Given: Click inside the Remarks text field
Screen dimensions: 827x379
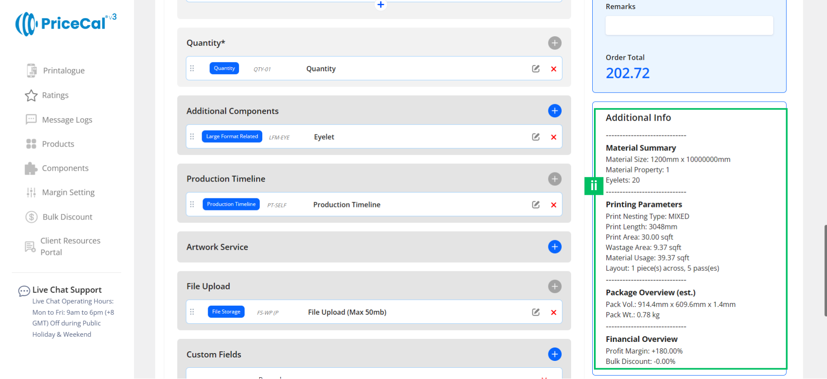Looking at the screenshot, I should 689,26.
